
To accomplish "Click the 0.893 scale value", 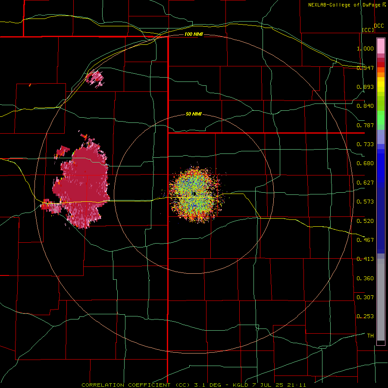I will click(365, 87).
